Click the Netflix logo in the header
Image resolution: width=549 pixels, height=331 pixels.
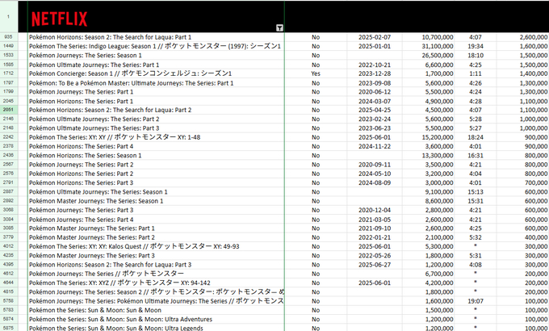coord(62,17)
